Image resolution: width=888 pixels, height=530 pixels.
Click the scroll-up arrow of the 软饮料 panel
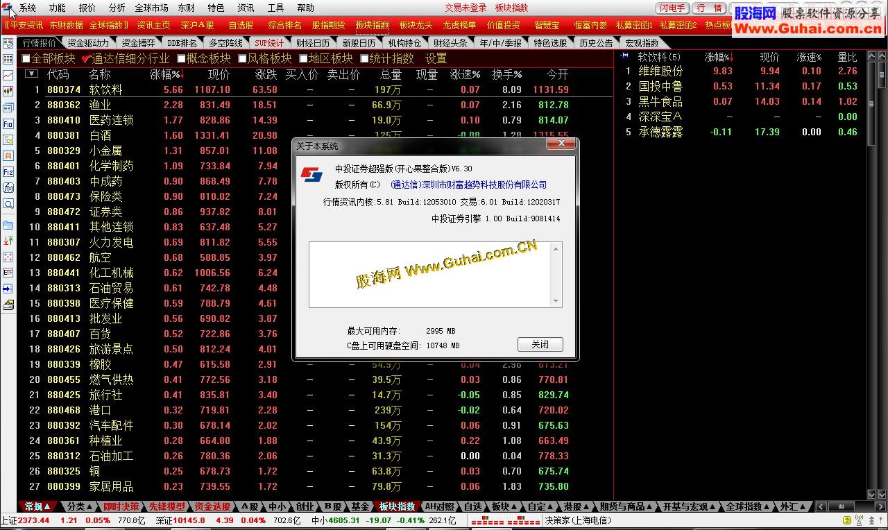tap(873, 56)
